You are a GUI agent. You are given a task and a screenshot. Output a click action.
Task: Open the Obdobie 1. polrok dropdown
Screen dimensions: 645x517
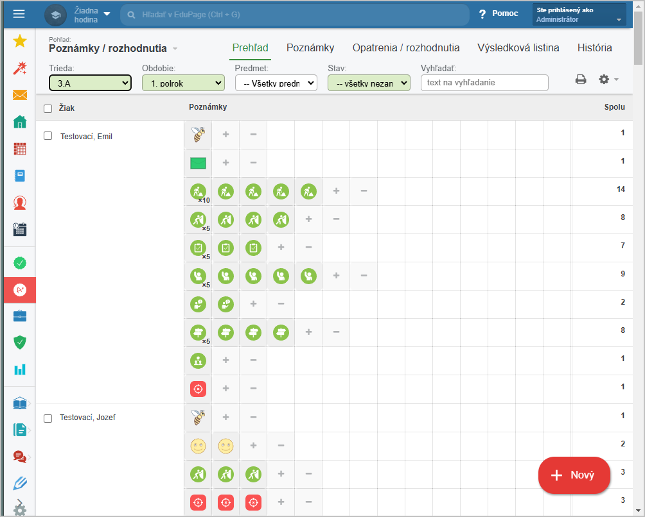183,83
